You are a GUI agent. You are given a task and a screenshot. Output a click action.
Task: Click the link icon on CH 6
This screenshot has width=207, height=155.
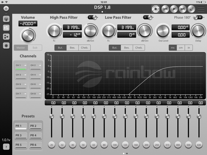(40, 84)
